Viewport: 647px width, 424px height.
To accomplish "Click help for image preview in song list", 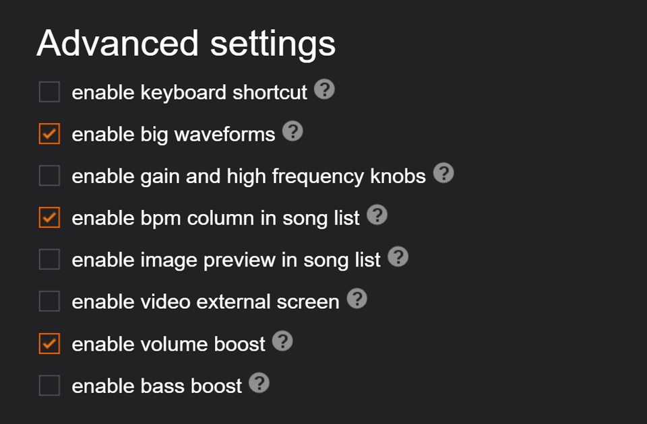I will 398,256.
